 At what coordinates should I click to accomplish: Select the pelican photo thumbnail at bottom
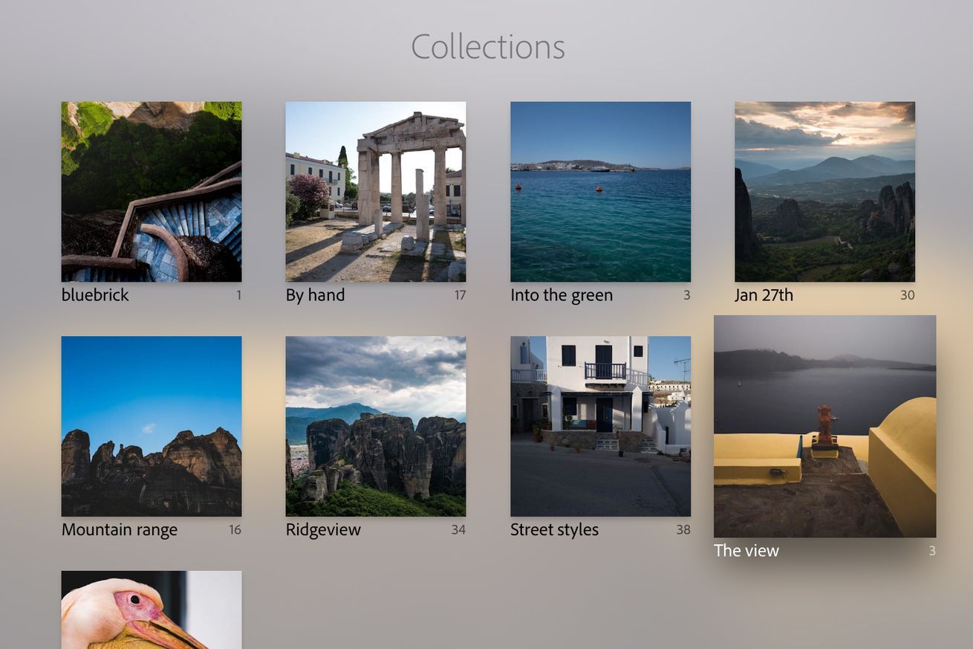pyautogui.click(x=151, y=610)
